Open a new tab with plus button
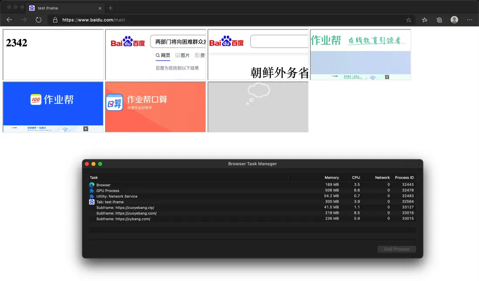 [x=110, y=8]
